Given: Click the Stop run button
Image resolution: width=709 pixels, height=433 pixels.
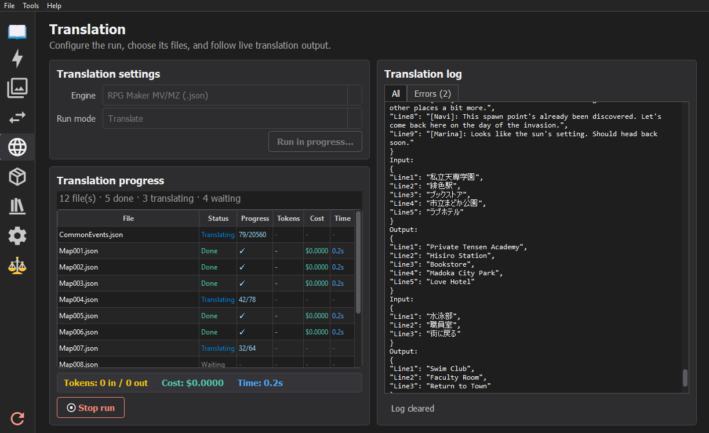Looking at the screenshot, I should tap(90, 407).
